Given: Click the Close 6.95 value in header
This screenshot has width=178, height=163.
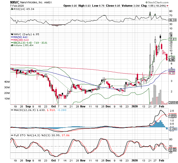Looking at the screenshot, I should tap(113, 6).
